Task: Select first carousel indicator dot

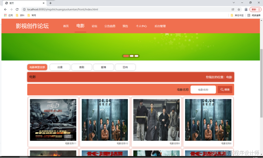Action: tap(126, 56)
